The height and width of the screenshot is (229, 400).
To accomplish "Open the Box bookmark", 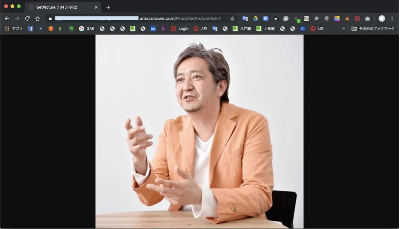I will click(153, 28).
